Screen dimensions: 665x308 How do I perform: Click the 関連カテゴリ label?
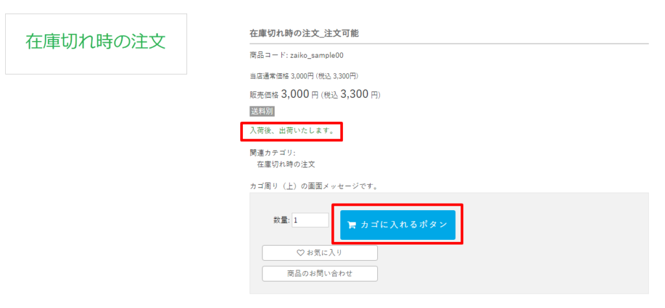click(x=272, y=153)
